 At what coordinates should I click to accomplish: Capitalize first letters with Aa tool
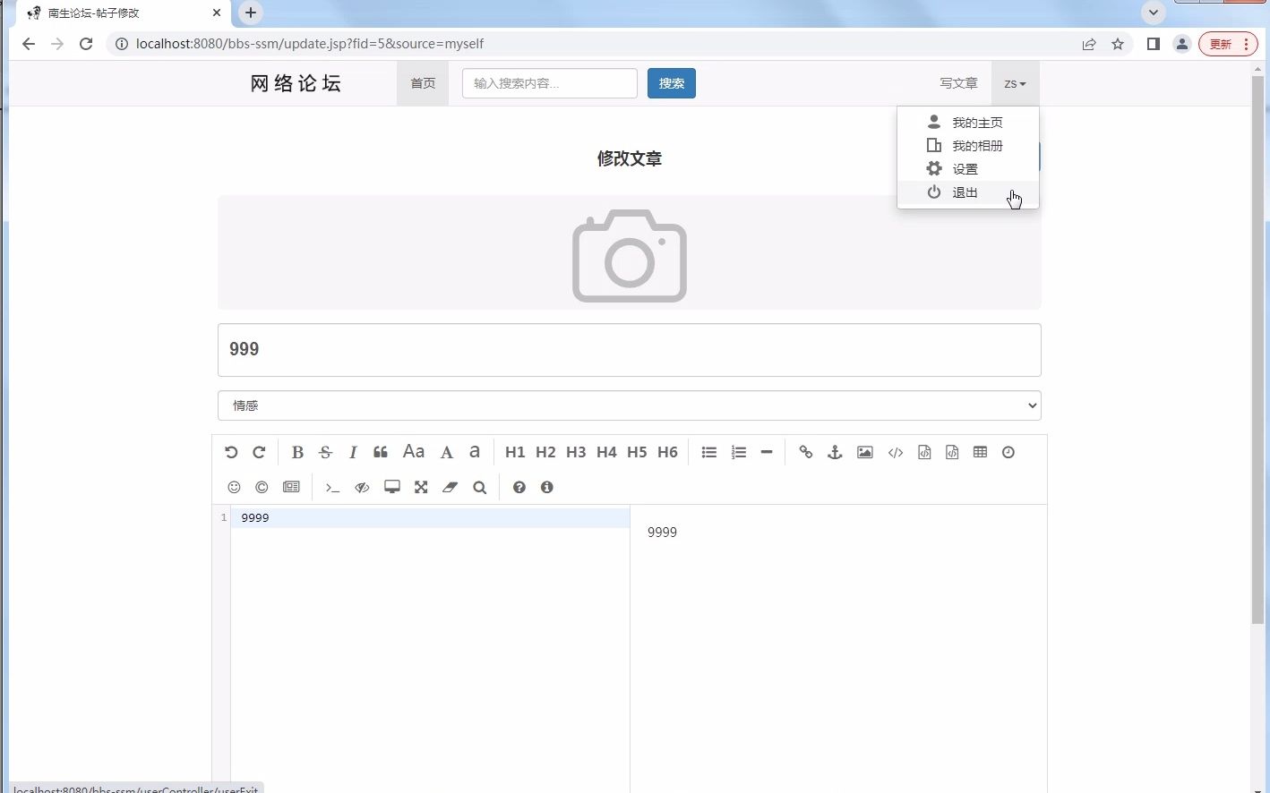point(414,452)
